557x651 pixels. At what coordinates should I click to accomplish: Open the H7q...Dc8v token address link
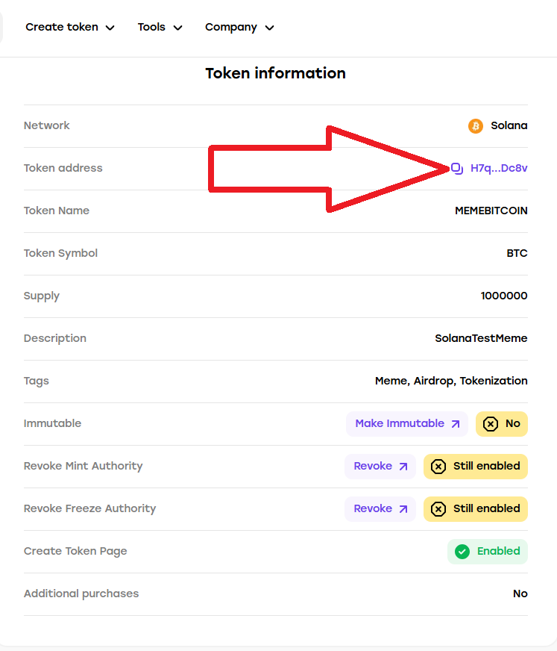tap(499, 168)
